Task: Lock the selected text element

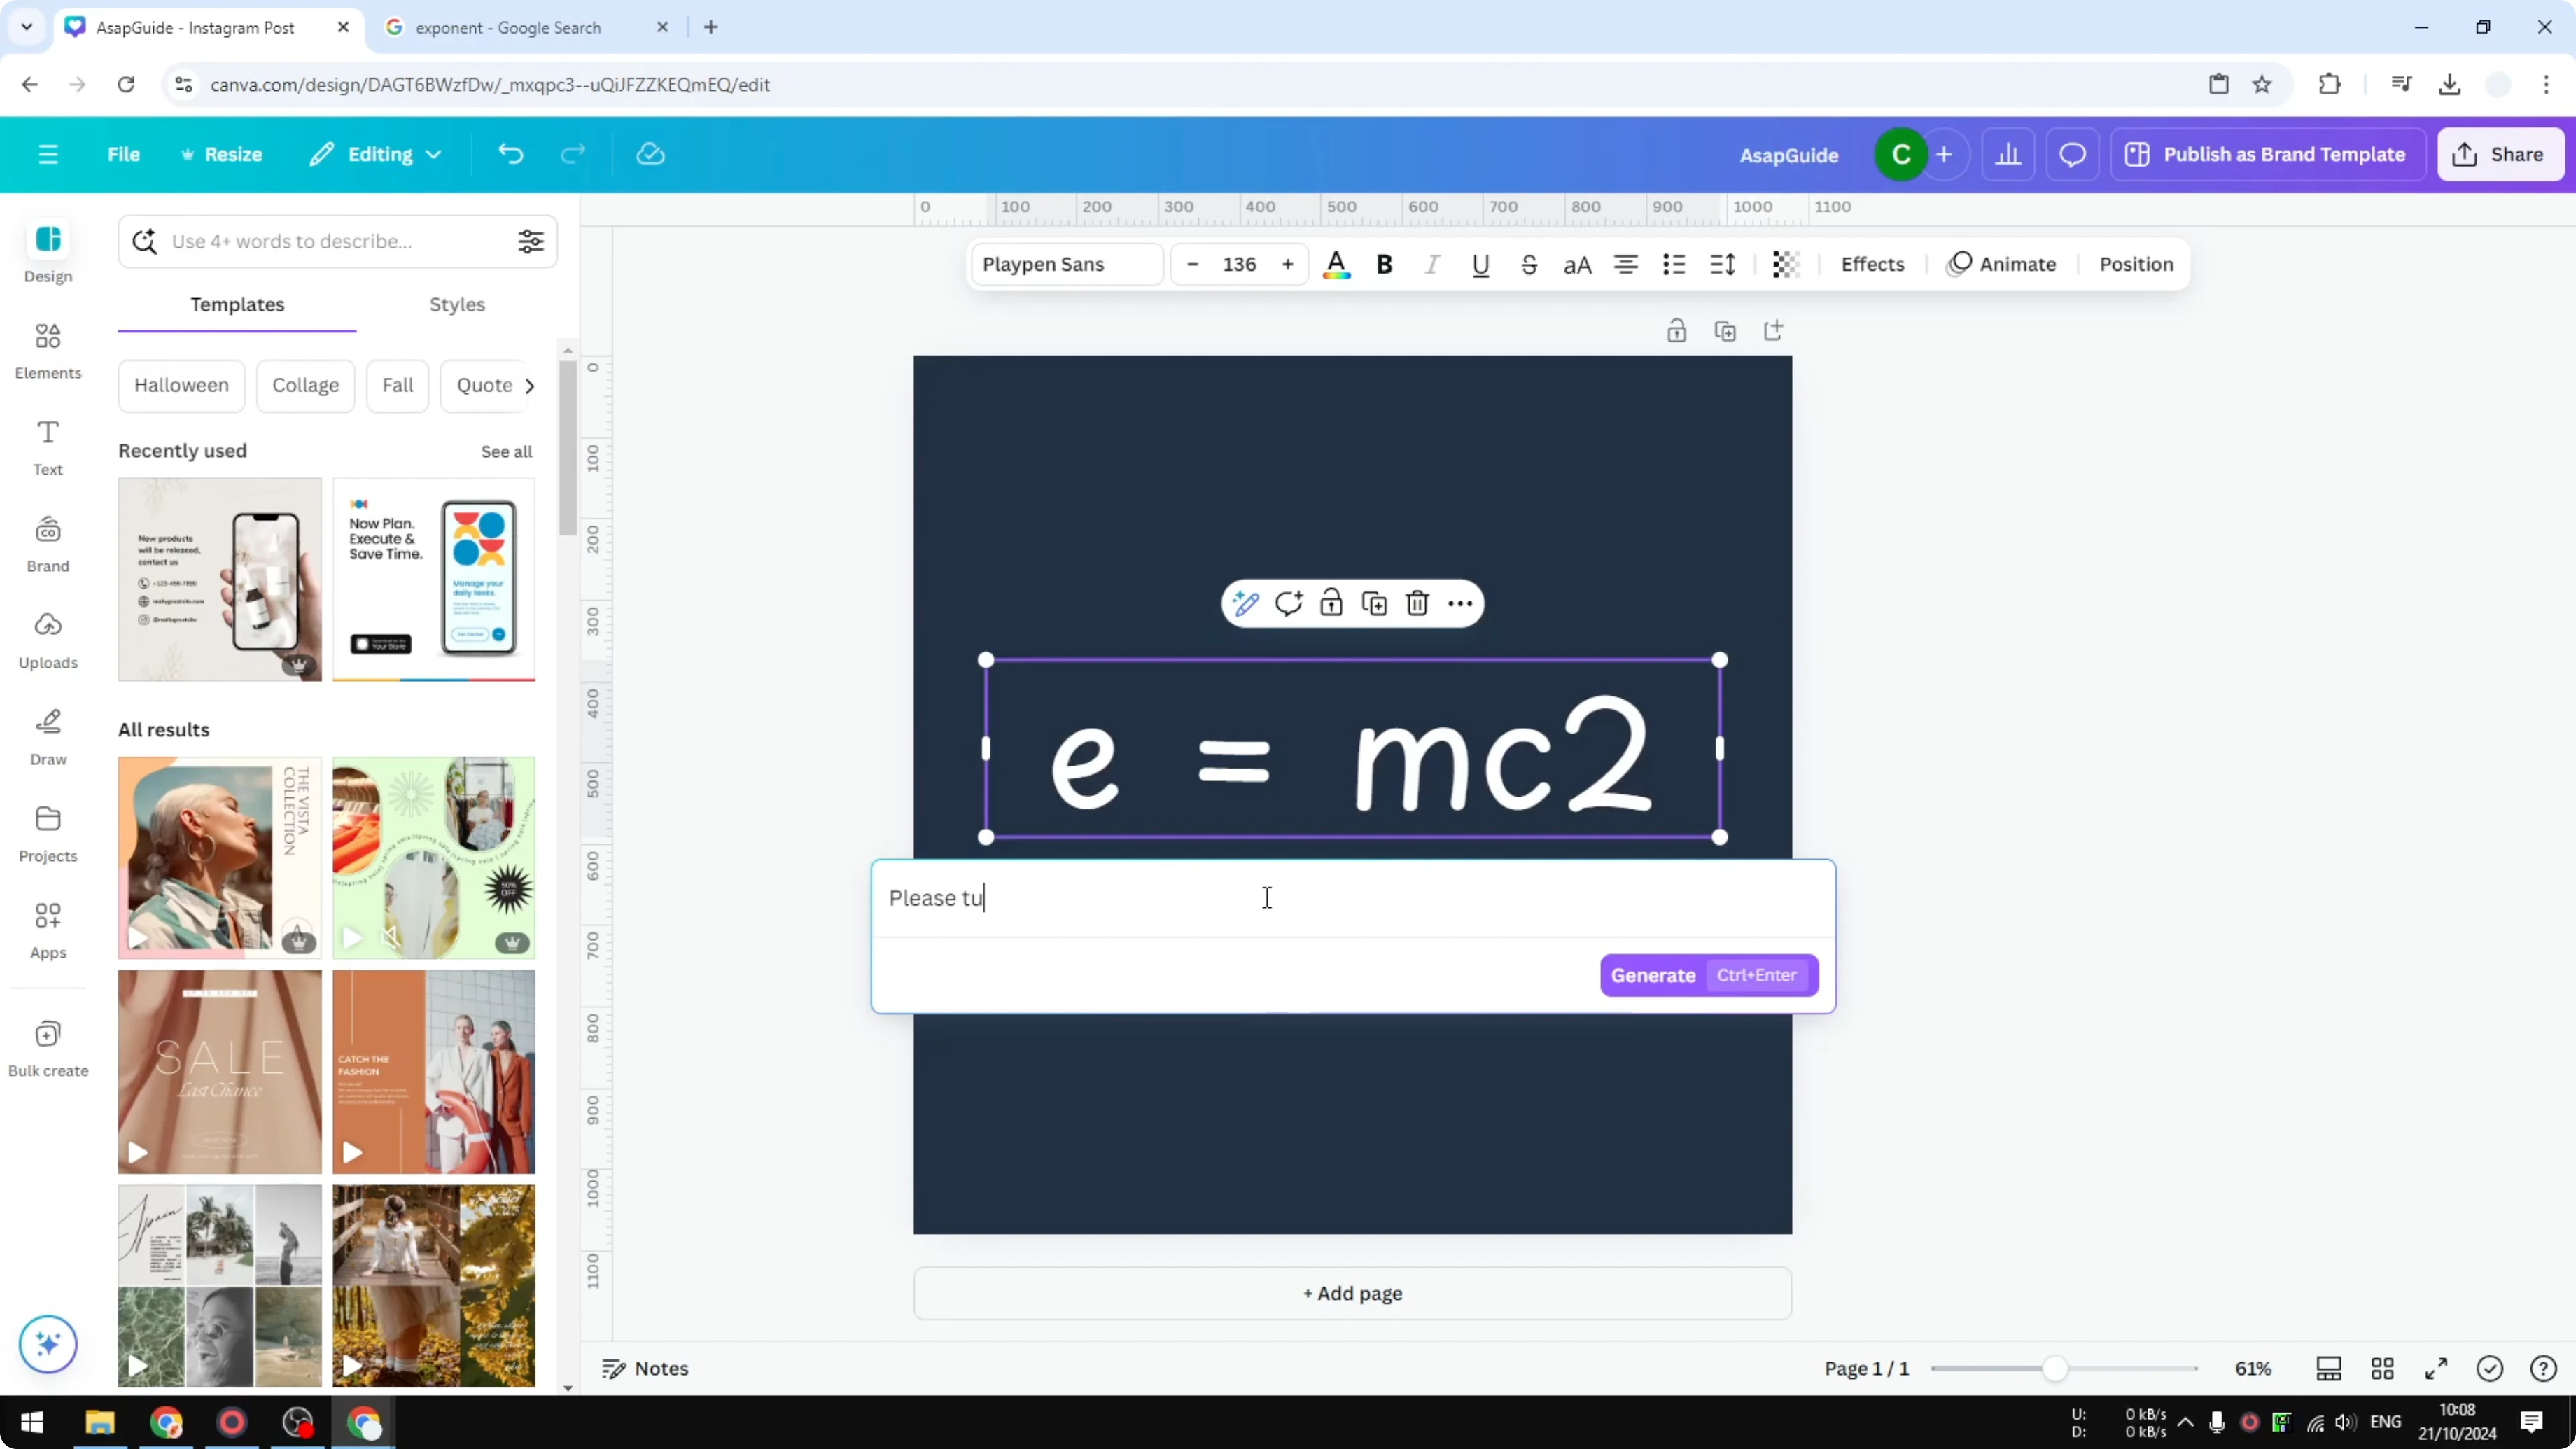Action: coord(1331,603)
